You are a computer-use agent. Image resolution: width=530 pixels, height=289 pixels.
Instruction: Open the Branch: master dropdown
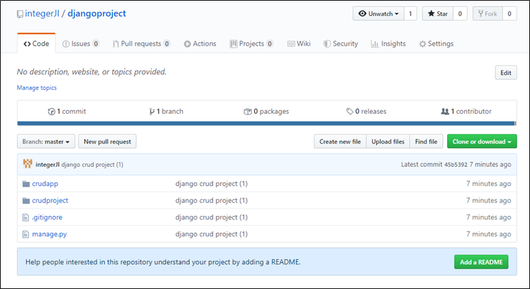tap(46, 141)
